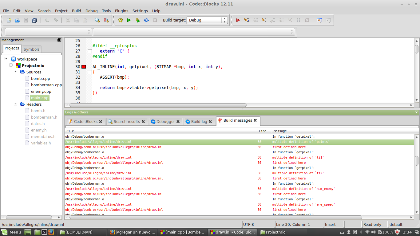
Task: Click the Build and run icon
Action: tap(138, 20)
